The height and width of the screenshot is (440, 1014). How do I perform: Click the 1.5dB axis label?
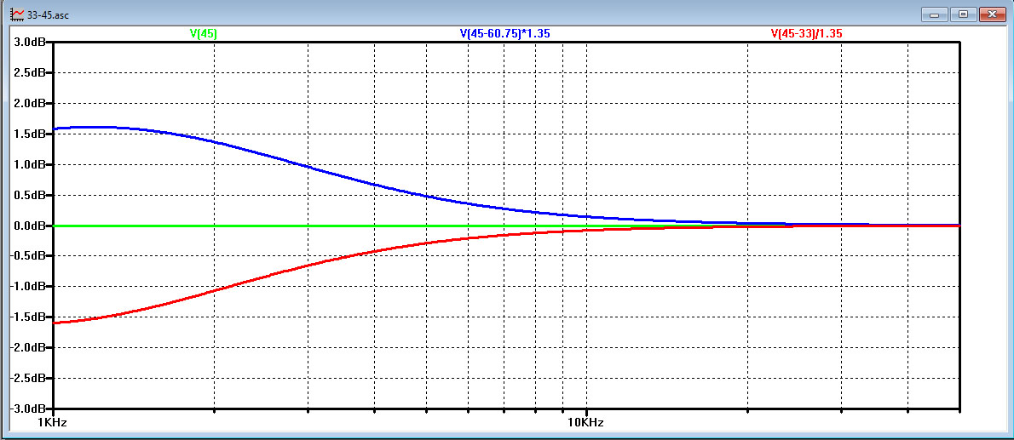[x=29, y=134]
